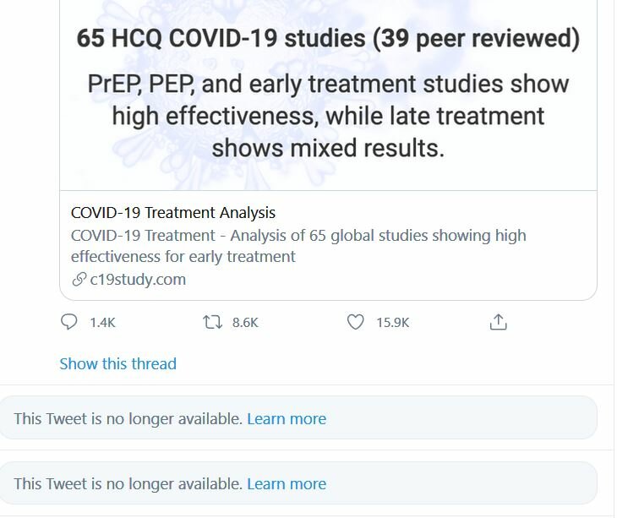The image size is (617, 518).
Task: Open Show this thread link
Action: 118,364
